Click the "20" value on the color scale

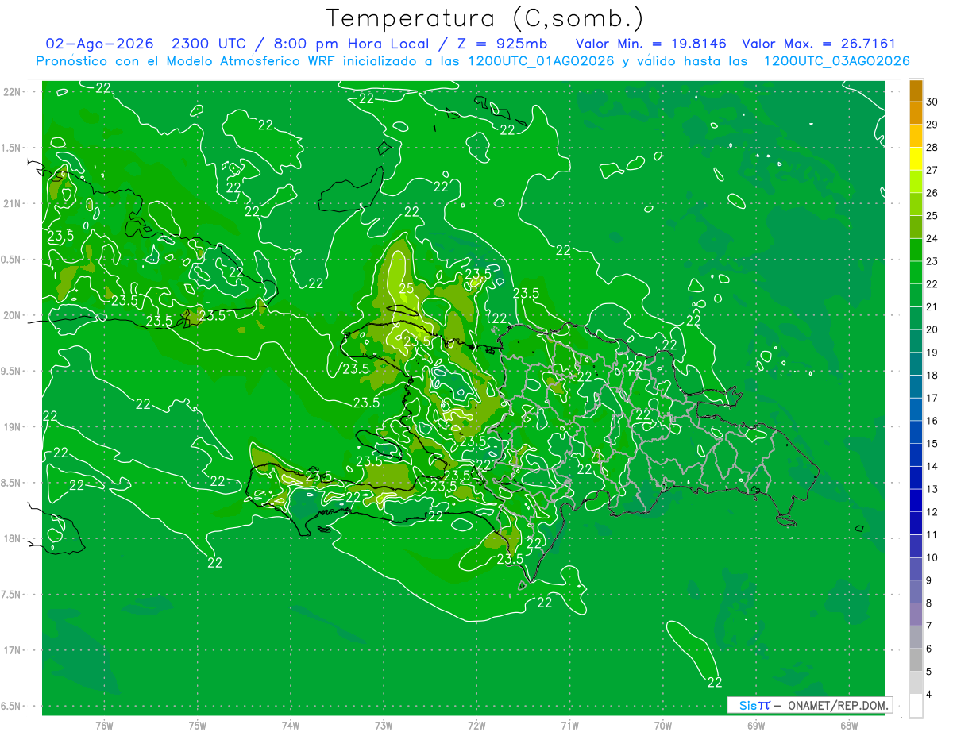(x=932, y=329)
